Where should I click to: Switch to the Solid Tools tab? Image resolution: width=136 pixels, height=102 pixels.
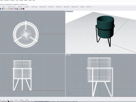(x=51, y=7)
